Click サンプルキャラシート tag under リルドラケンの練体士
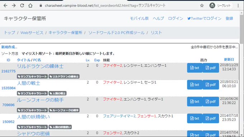The width and height of the screenshot is (244, 137). click(32, 77)
